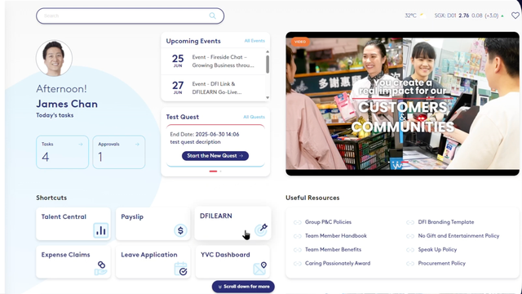Select the second quest carousel dot

220,171
